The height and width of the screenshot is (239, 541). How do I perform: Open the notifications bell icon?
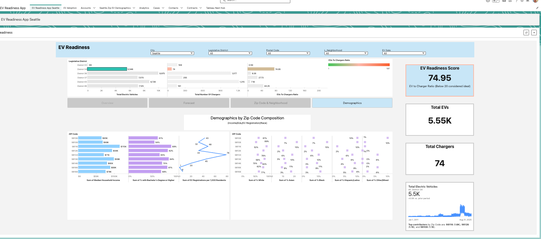pos(528,1)
